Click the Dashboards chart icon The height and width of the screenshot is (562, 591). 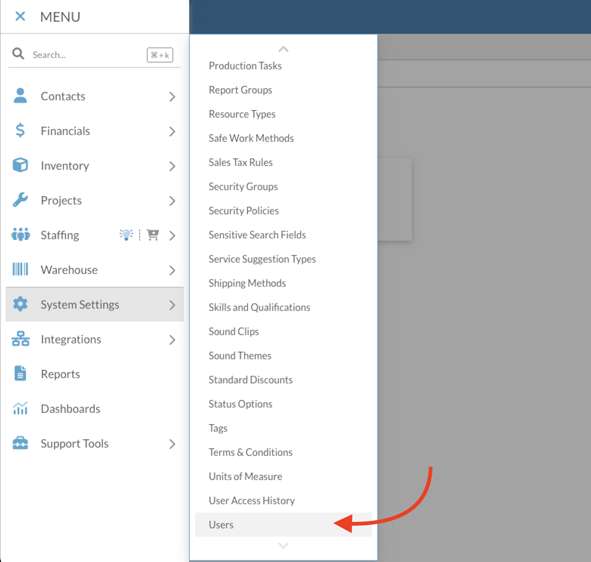tap(20, 408)
